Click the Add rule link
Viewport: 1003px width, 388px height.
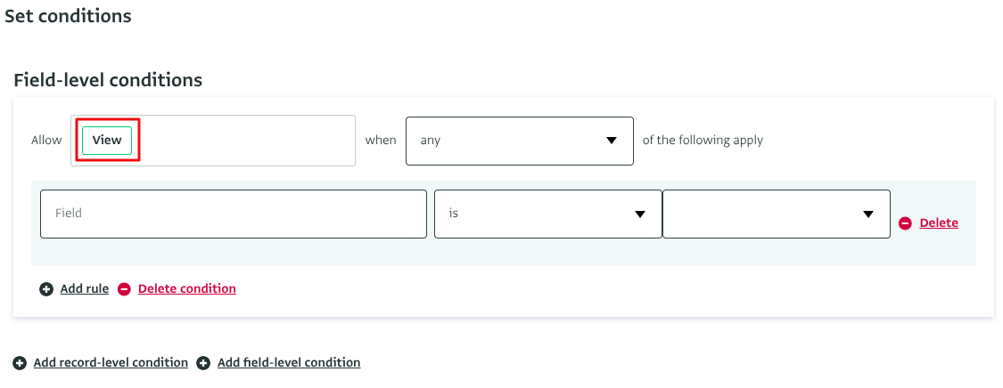85,289
